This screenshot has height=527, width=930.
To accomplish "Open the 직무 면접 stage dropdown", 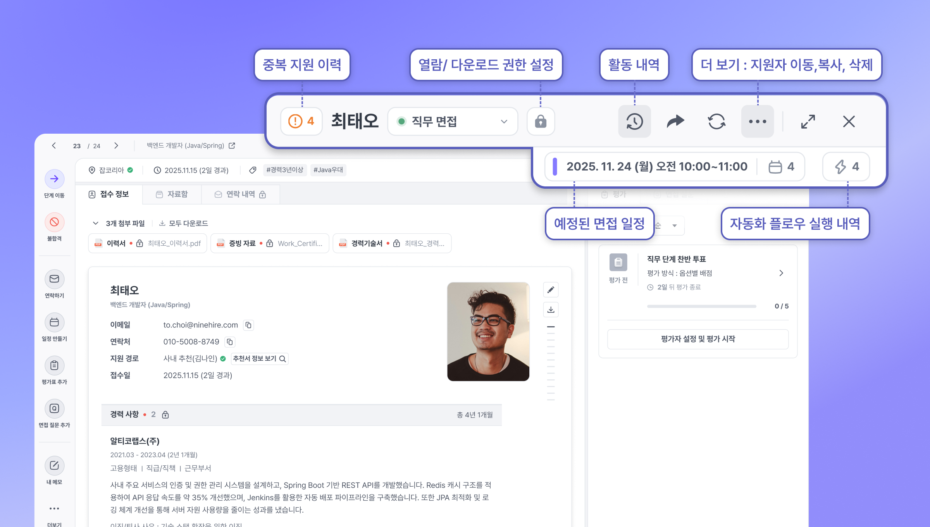I will coord(453,122).
